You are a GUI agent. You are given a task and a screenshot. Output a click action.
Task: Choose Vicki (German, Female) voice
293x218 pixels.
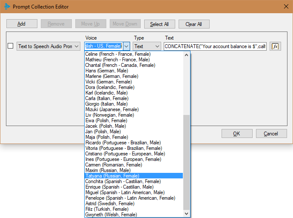coord(134,82)
